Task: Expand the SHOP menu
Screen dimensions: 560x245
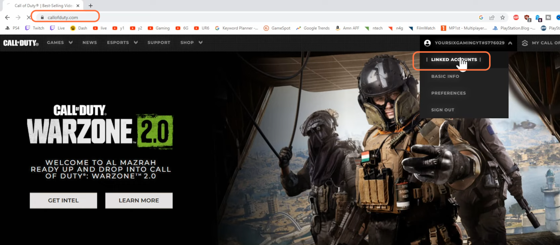Action: [x=191, y=43]
